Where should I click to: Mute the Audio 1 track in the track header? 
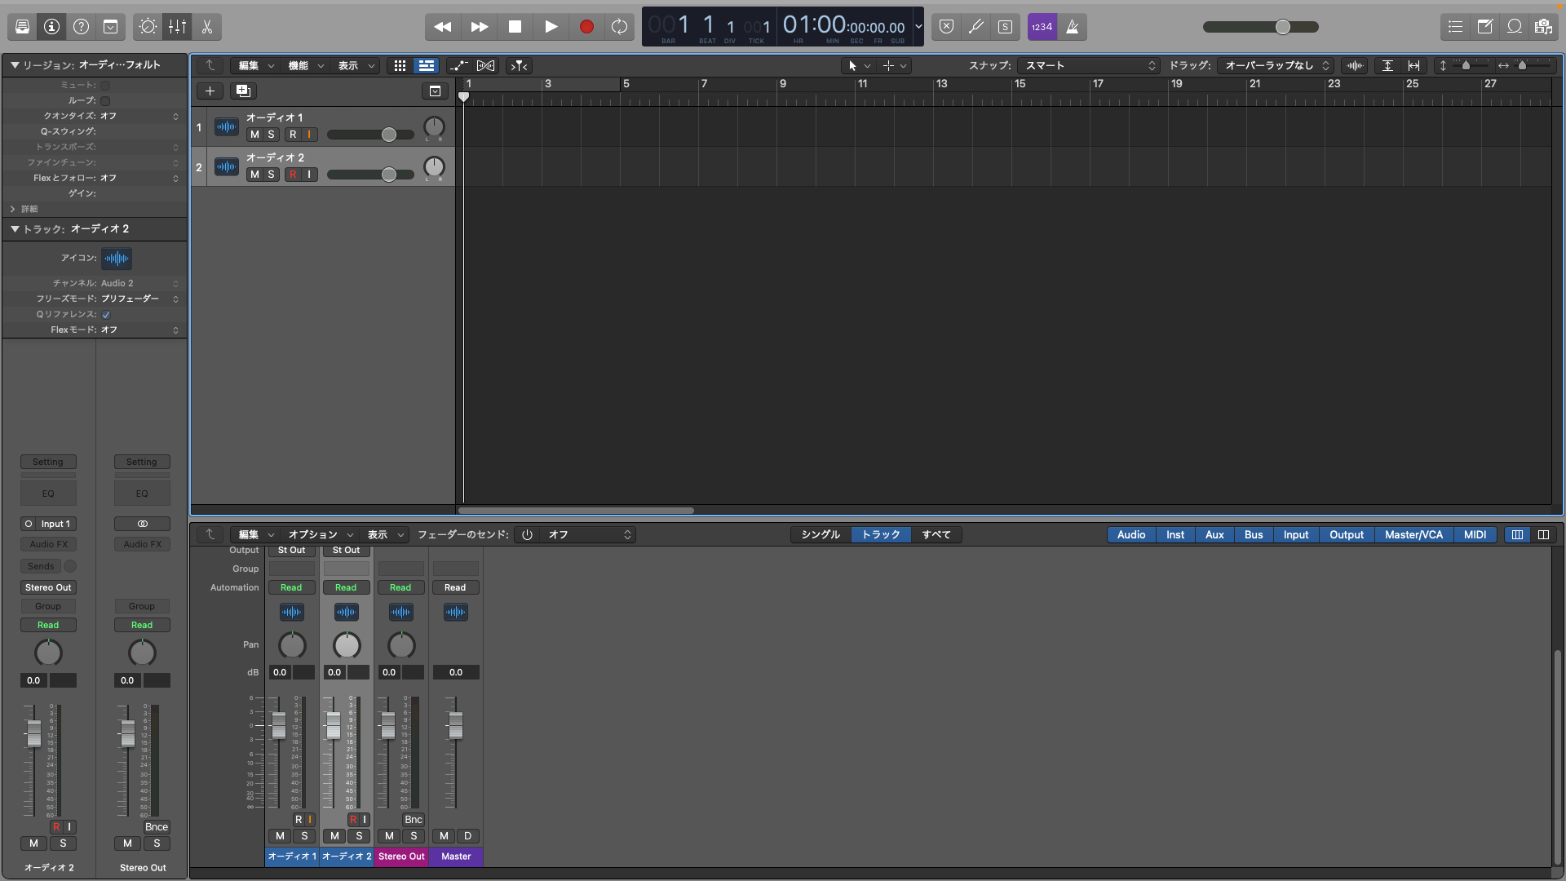(x=254, y=135)
